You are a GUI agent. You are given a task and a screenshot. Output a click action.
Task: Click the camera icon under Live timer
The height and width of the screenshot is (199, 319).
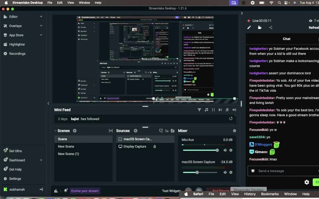click(x=259, y=27)
